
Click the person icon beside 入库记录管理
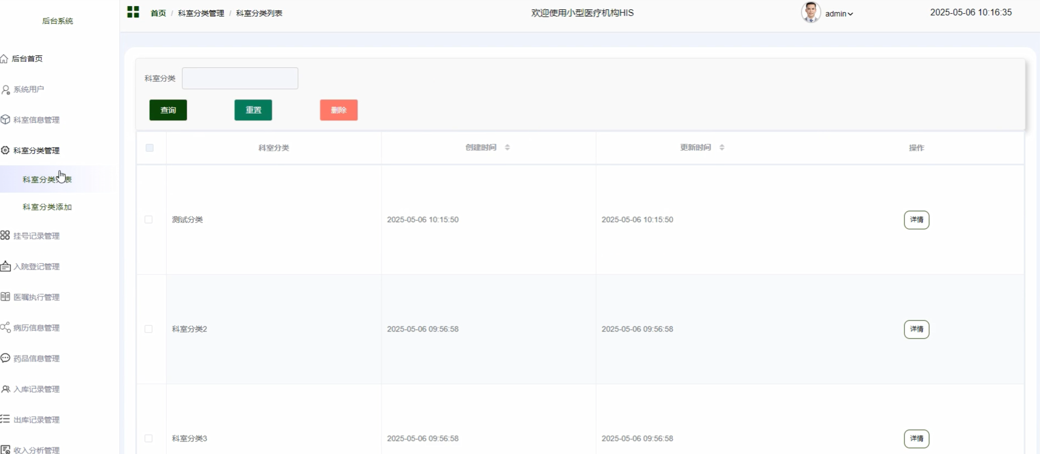click(x=5, y=389)
